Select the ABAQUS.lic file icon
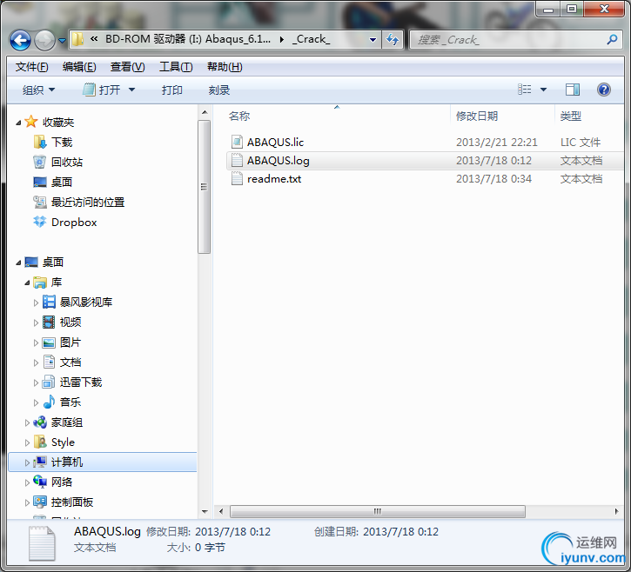The width and height of the screenshot is (631, 572). (x=237, y=142)
